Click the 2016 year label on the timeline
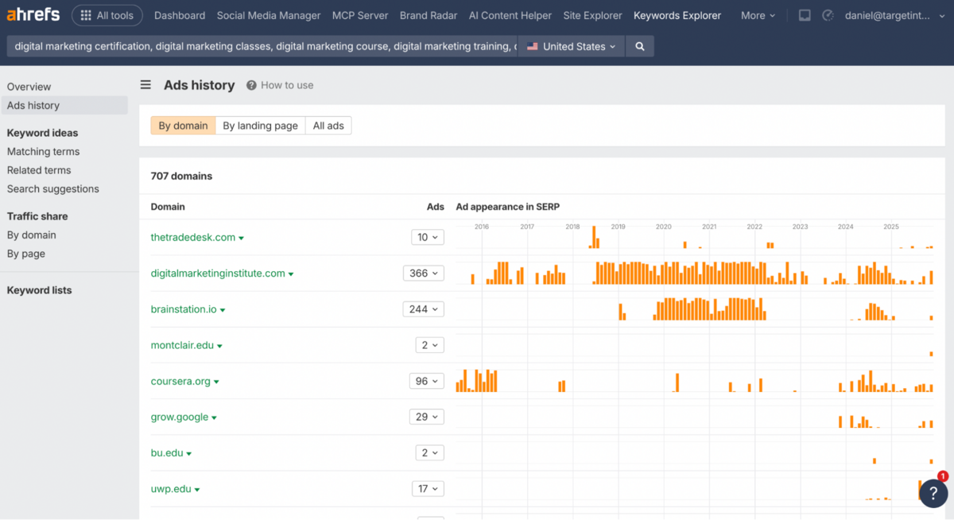 pyautogui.click(x=482, y=227)
